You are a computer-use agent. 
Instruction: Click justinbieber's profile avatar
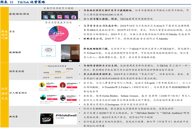coord(43,97)
